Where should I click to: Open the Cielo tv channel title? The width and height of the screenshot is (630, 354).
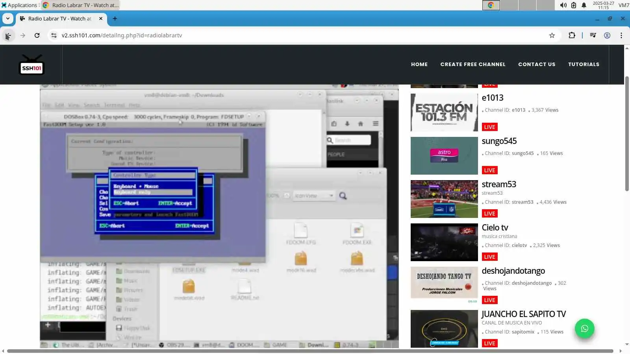tap(495, 227)
